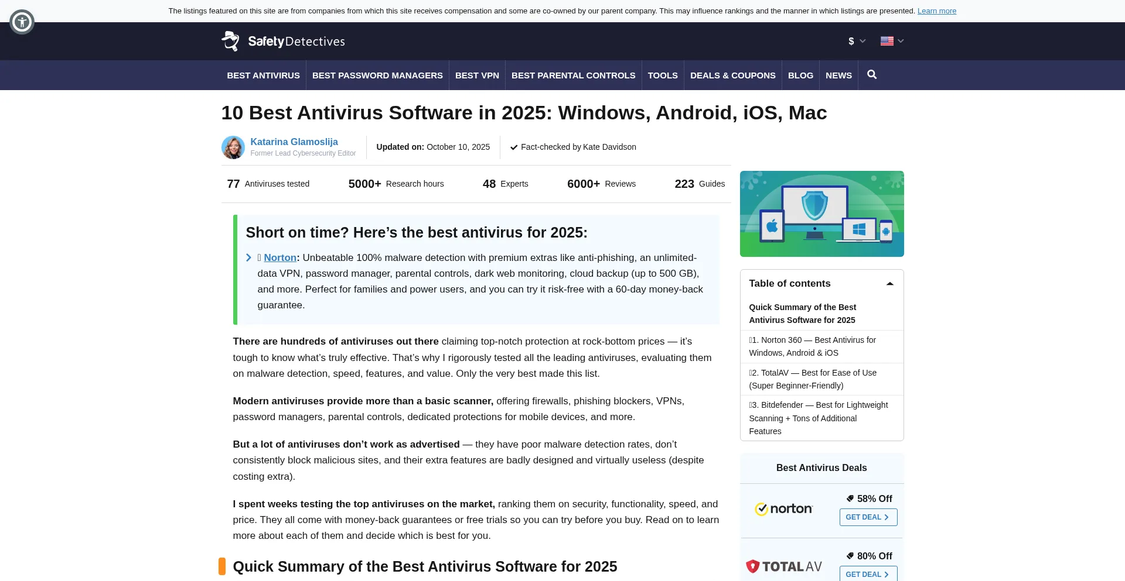The image size is (1125, 581).
Task: Click the Norton logo in deals
Action: coord(783,509)
